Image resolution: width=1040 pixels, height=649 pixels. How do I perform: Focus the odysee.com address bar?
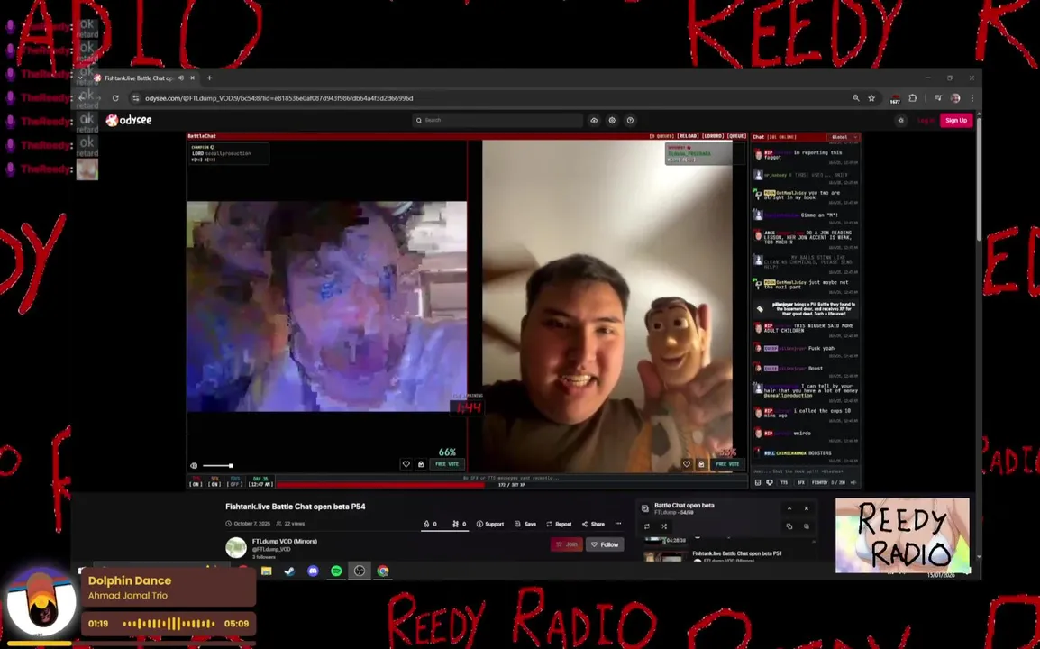[491, 98]
